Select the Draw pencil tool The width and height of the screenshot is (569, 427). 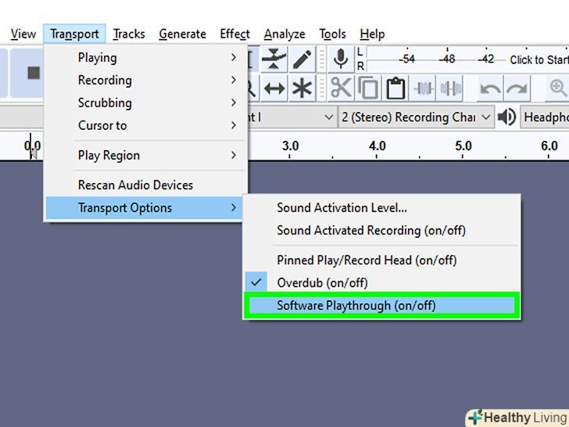tap(302, 59)
